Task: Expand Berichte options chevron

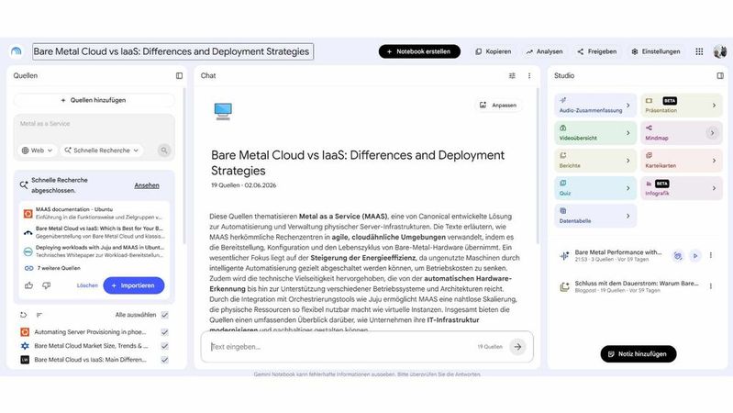Action: pyautogui.click(x=627, y=161)
